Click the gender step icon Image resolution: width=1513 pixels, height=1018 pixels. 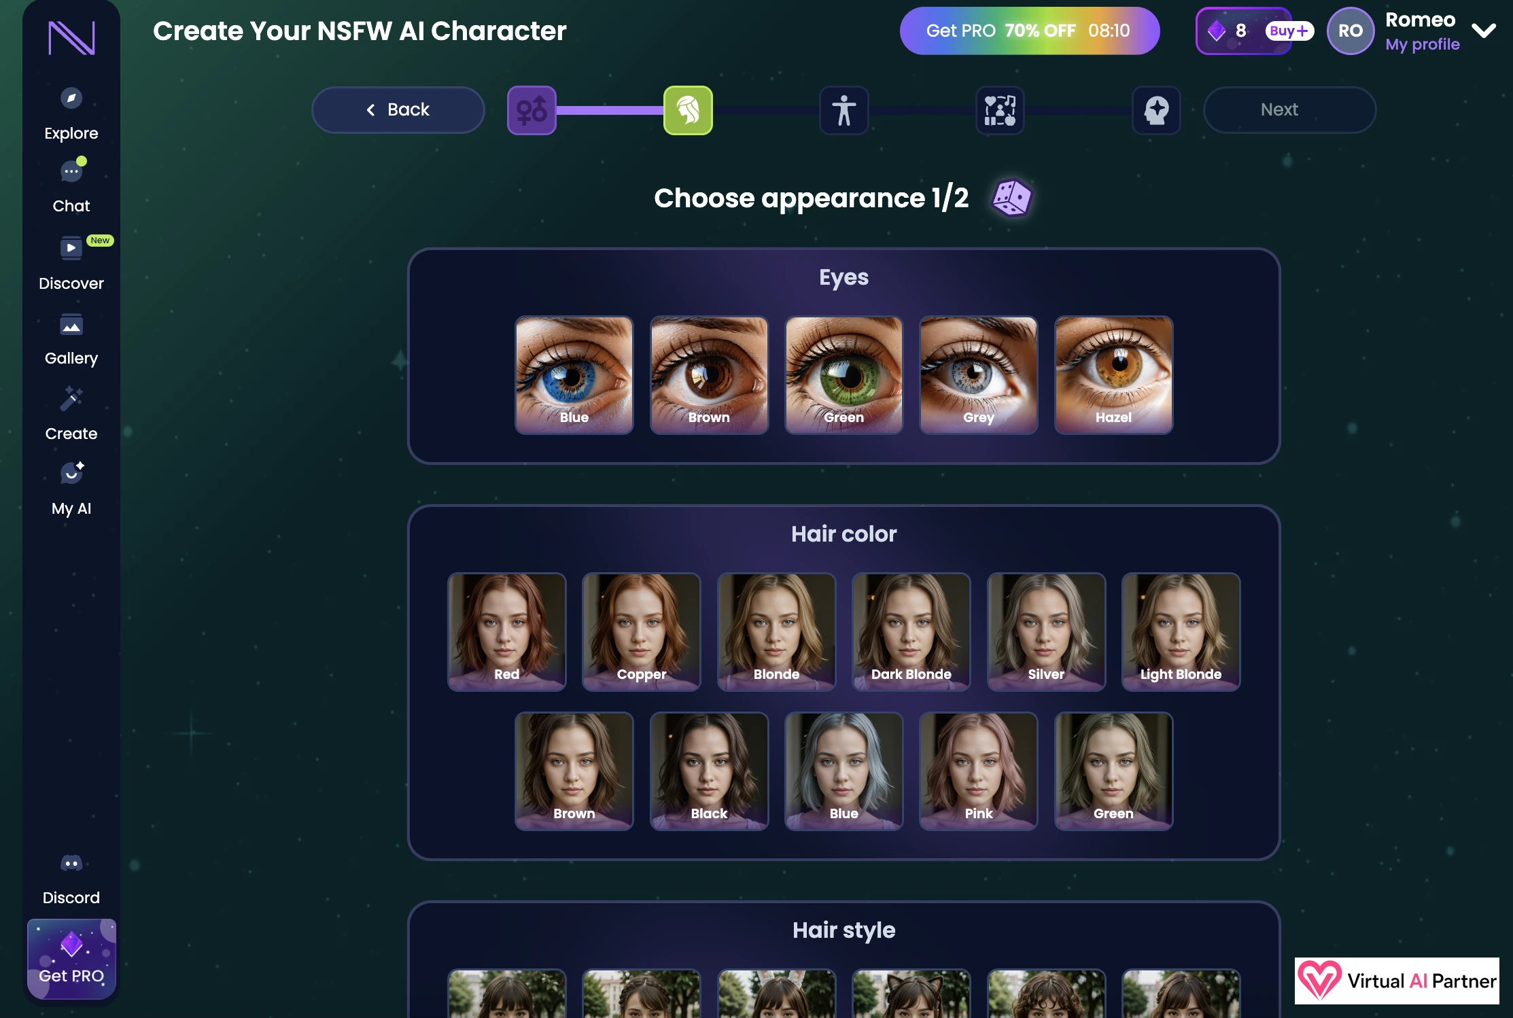click(532, 110)
